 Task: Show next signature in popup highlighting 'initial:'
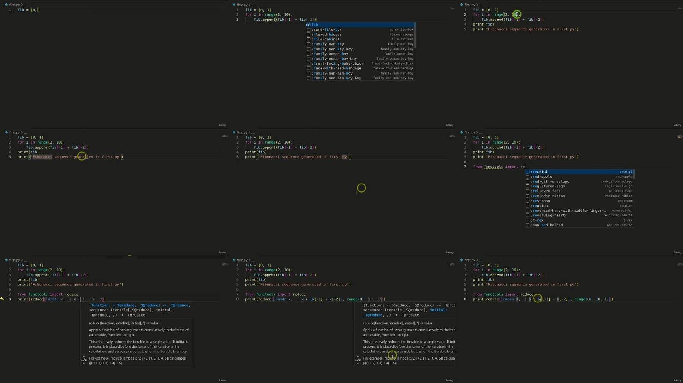tap(358, 363)
